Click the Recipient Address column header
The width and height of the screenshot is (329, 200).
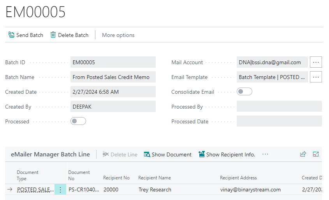coord(238,178)
